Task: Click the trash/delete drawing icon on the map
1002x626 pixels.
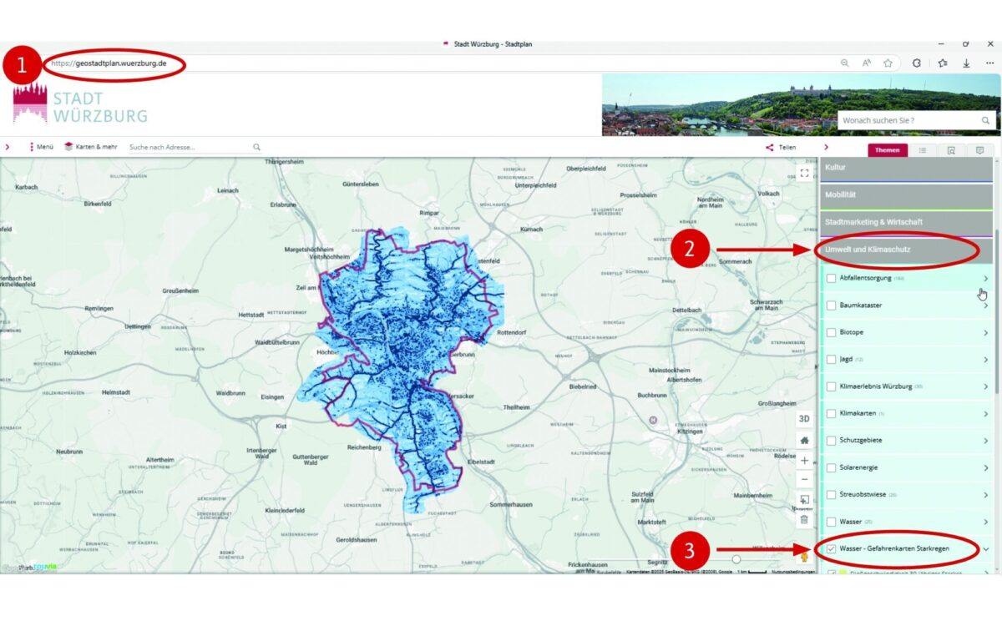Action: coord(803,519)
